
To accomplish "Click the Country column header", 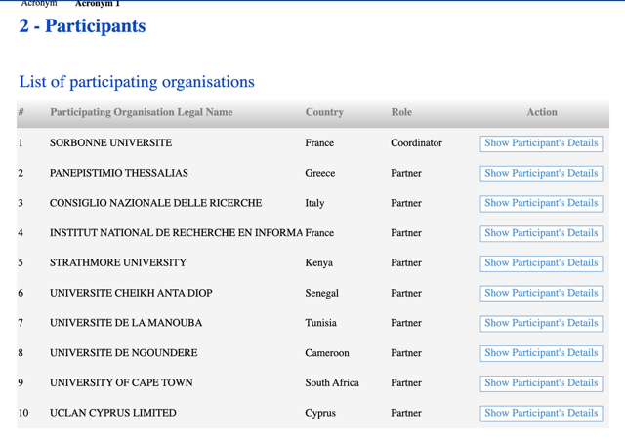I will pos(324,112).
